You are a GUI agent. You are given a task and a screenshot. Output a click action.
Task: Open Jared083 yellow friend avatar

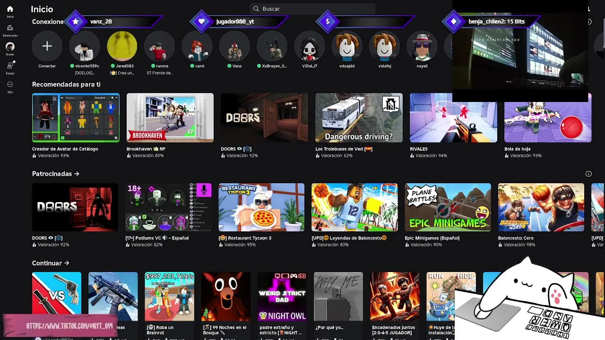coord(122,46)
